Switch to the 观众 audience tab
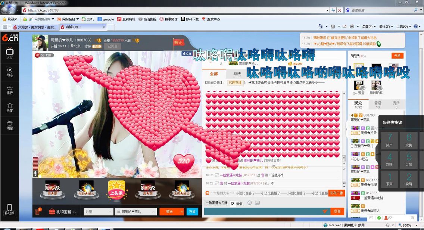 pyautogui.click(x=358, y=105)
